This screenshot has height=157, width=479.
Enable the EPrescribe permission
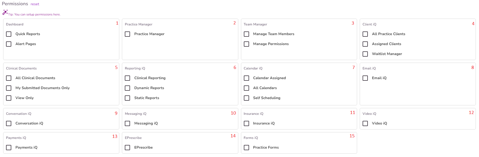point(127,147)
